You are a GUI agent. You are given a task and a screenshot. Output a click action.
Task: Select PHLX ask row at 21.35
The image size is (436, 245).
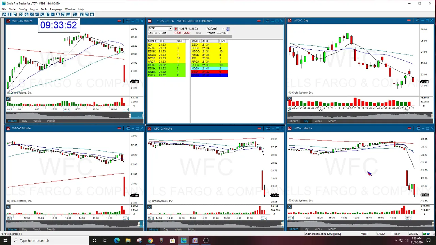click(209, 65)
